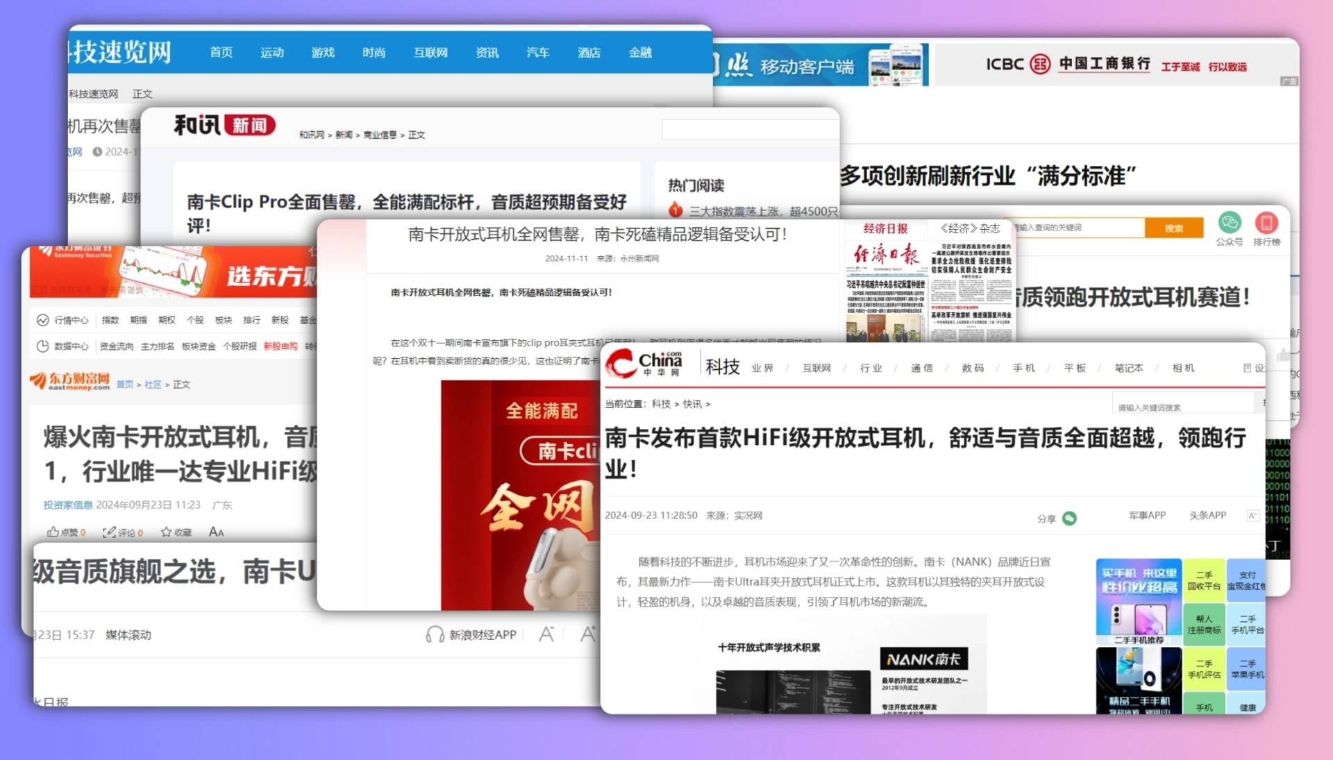Click the decrease font size A- icon

point(546,634)
